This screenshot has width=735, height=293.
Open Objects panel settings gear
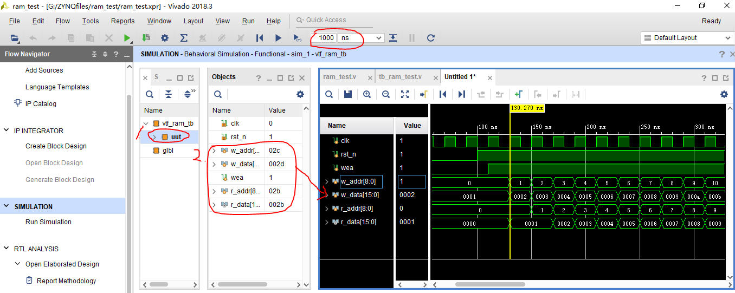click(x=300, y=94)
